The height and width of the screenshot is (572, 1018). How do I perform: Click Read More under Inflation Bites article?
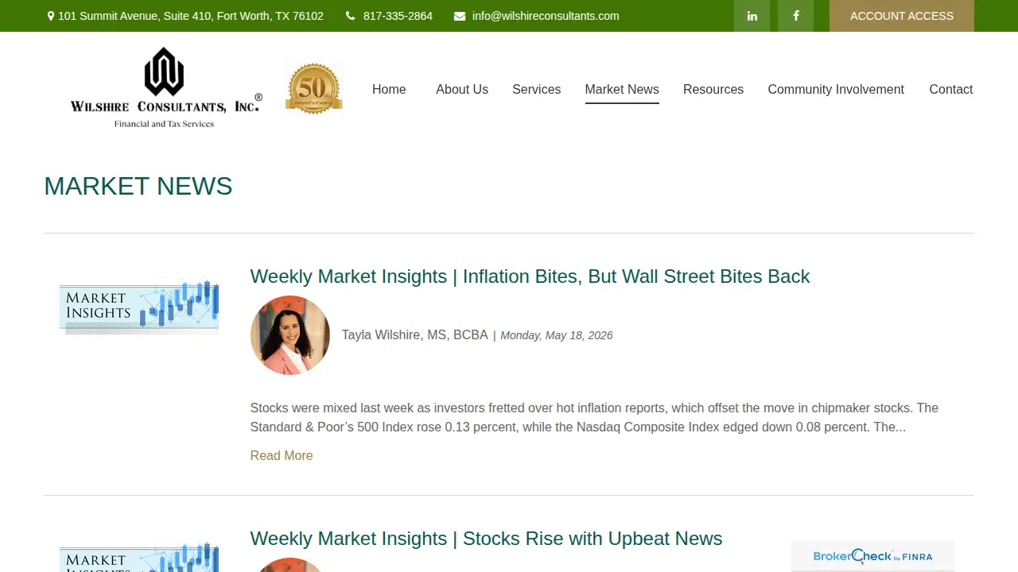click(x=282, y=455)
